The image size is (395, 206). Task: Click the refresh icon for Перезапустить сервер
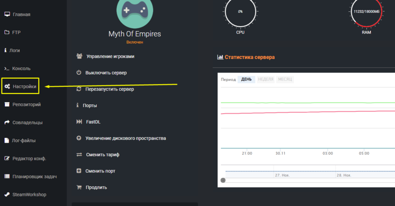click(x=79, y=89)
